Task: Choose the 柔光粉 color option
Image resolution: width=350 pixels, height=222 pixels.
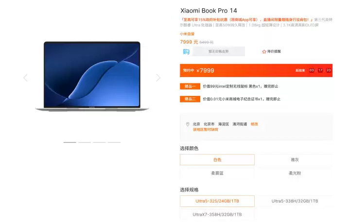Action: [295, 173]
